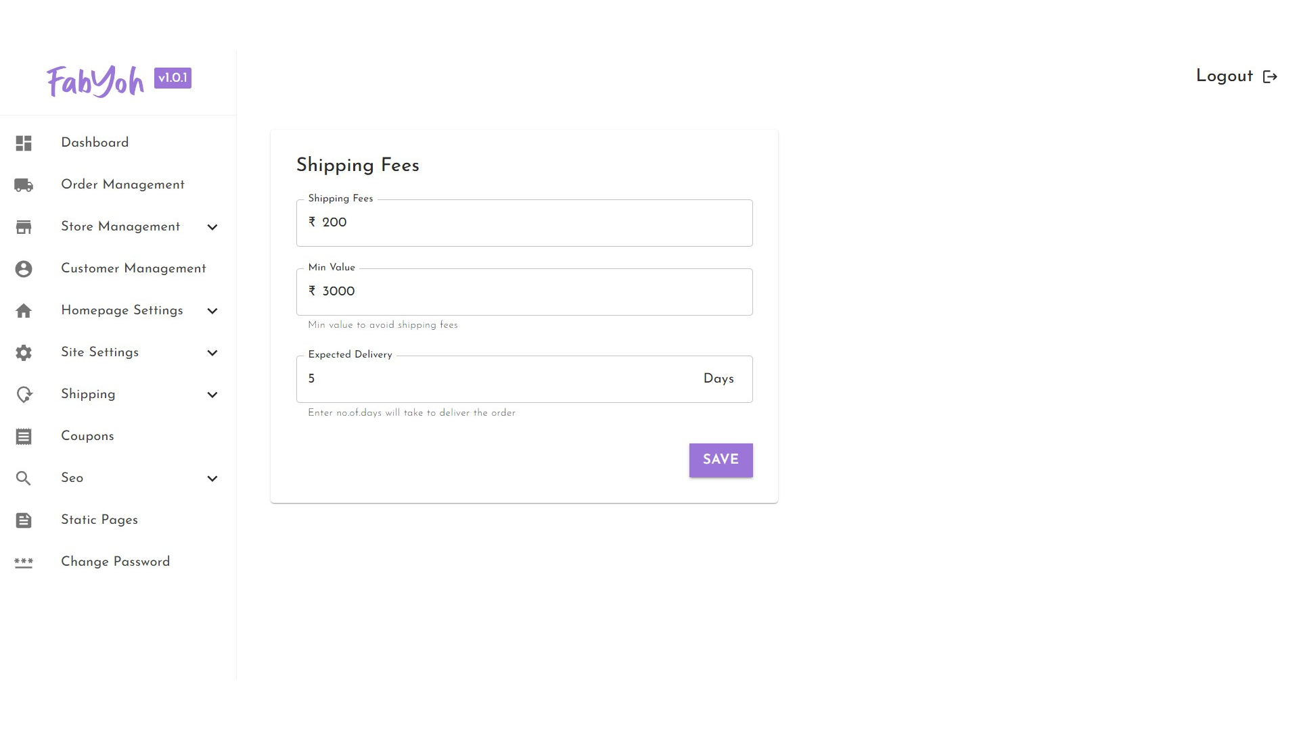Click the Store Management storefront icon
The width and height of the screenshot is (1299, 730).
click(x=24, y=227)
